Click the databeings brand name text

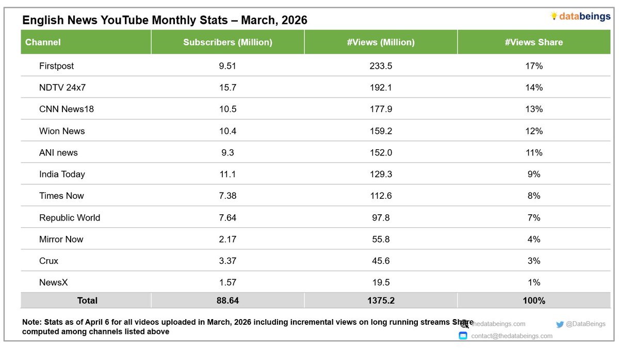point(585,16)
